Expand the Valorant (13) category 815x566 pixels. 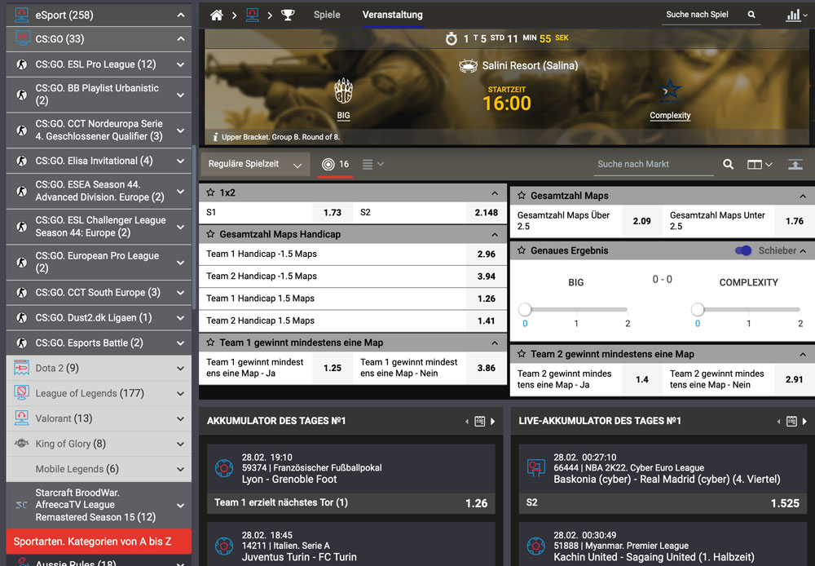tap(180, 419)
